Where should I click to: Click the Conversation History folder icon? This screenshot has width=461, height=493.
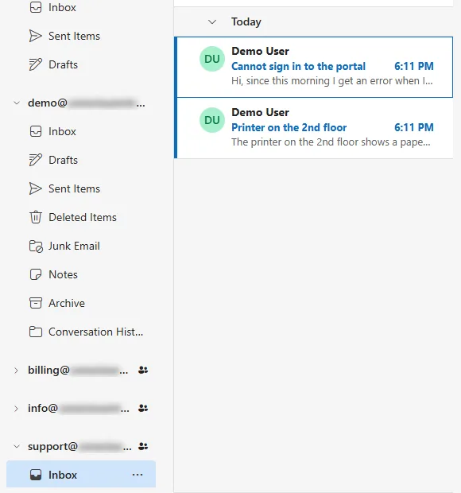36,332
